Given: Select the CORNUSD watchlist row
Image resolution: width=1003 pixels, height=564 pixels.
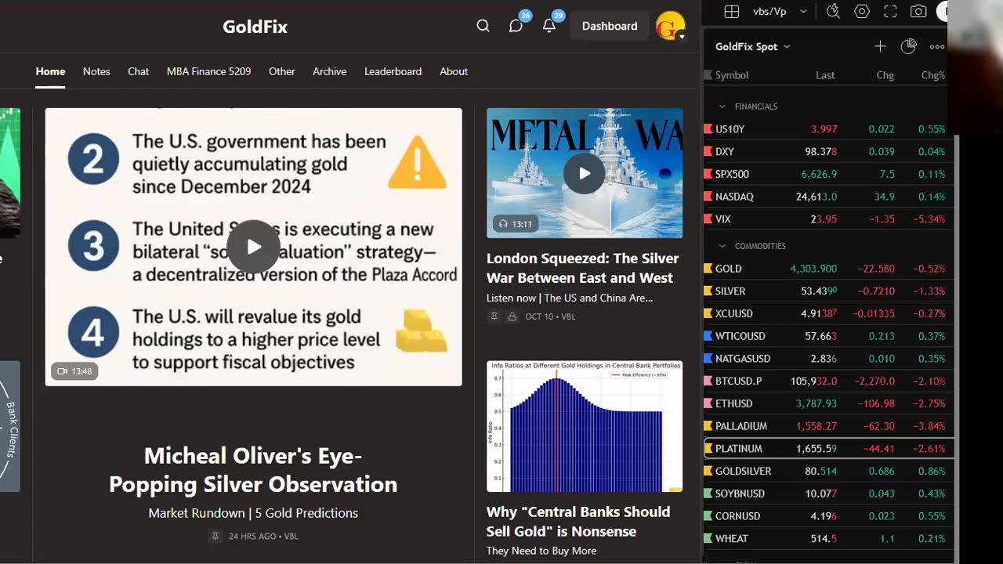Looking at the screenshot, I should (x=828, y=516).
